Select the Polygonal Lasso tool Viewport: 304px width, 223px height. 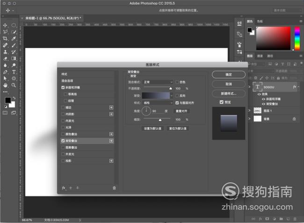(x=5, y=32)
